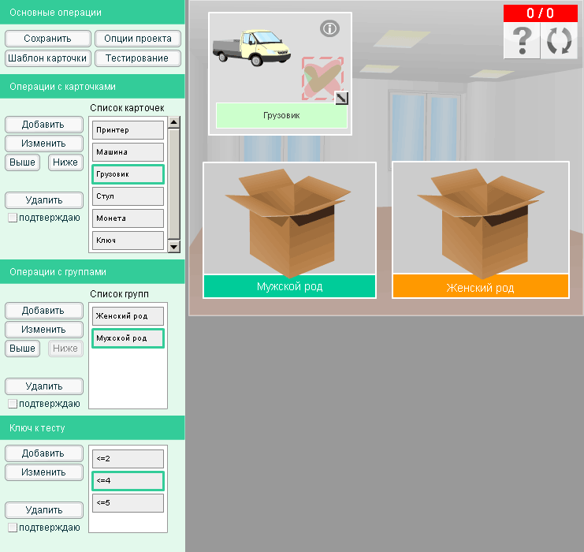Click the Операции с группами header
The height and width of the screenshot is (552, 584).
coord(92,272)
